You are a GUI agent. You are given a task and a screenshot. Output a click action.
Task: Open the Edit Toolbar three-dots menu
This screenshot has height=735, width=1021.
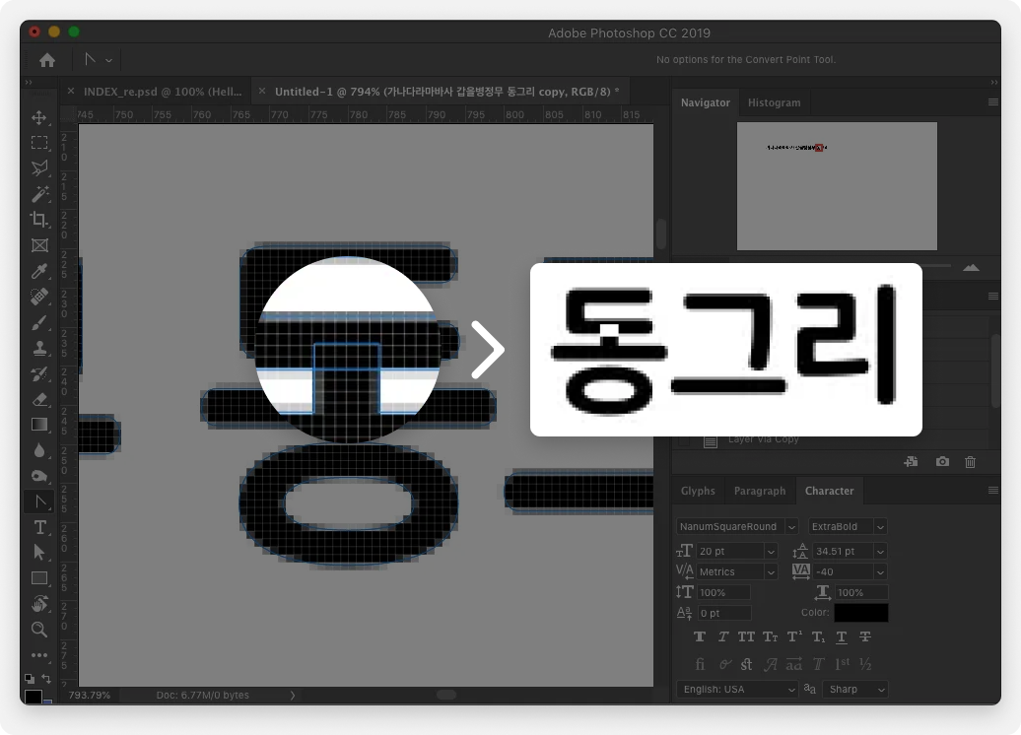[39, 655]
